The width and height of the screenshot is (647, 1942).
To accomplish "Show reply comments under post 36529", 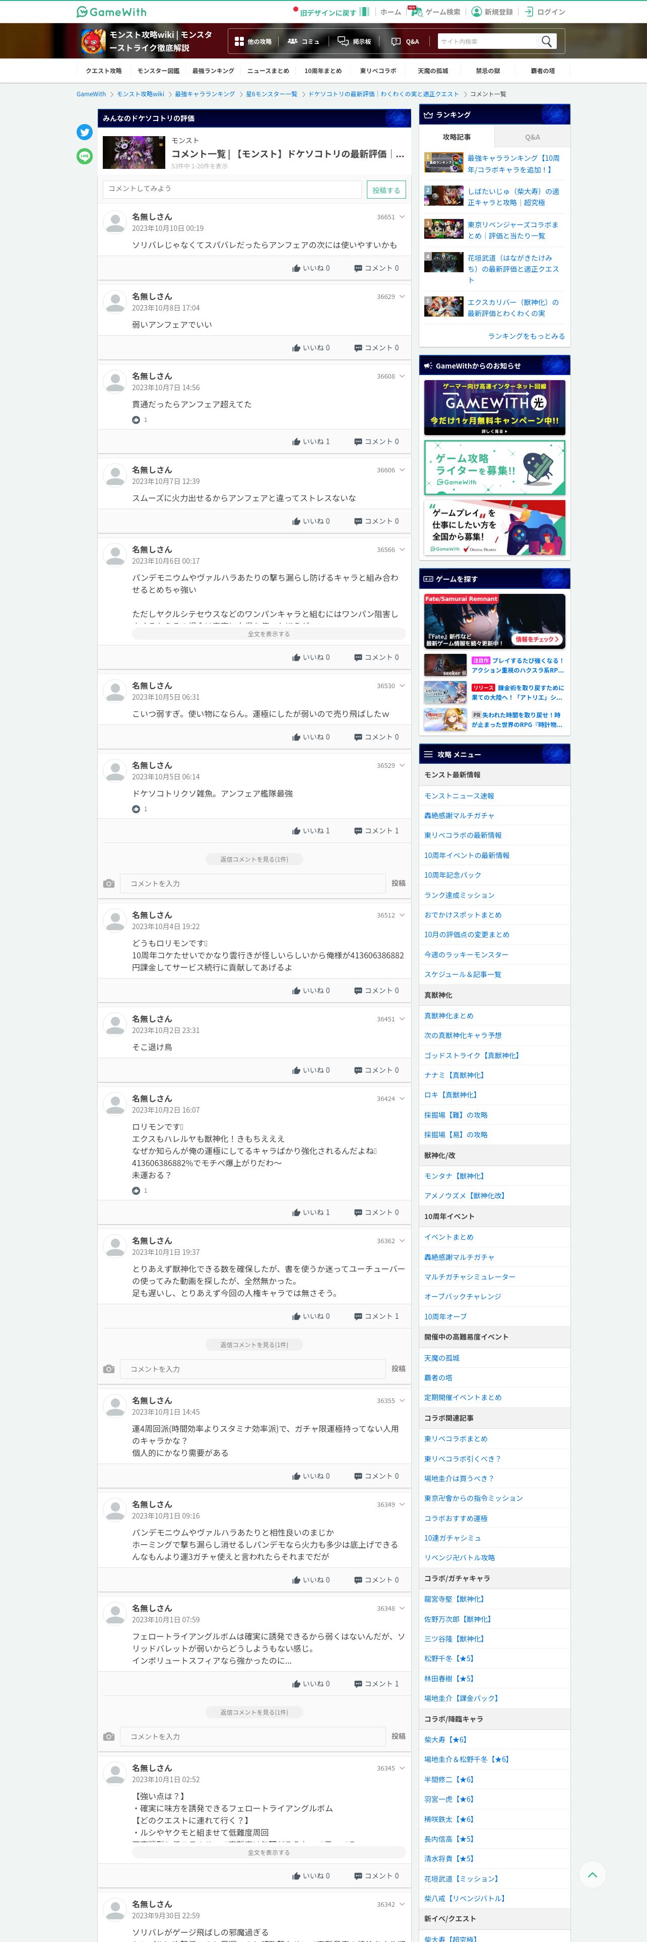I will tap(254, 860).
